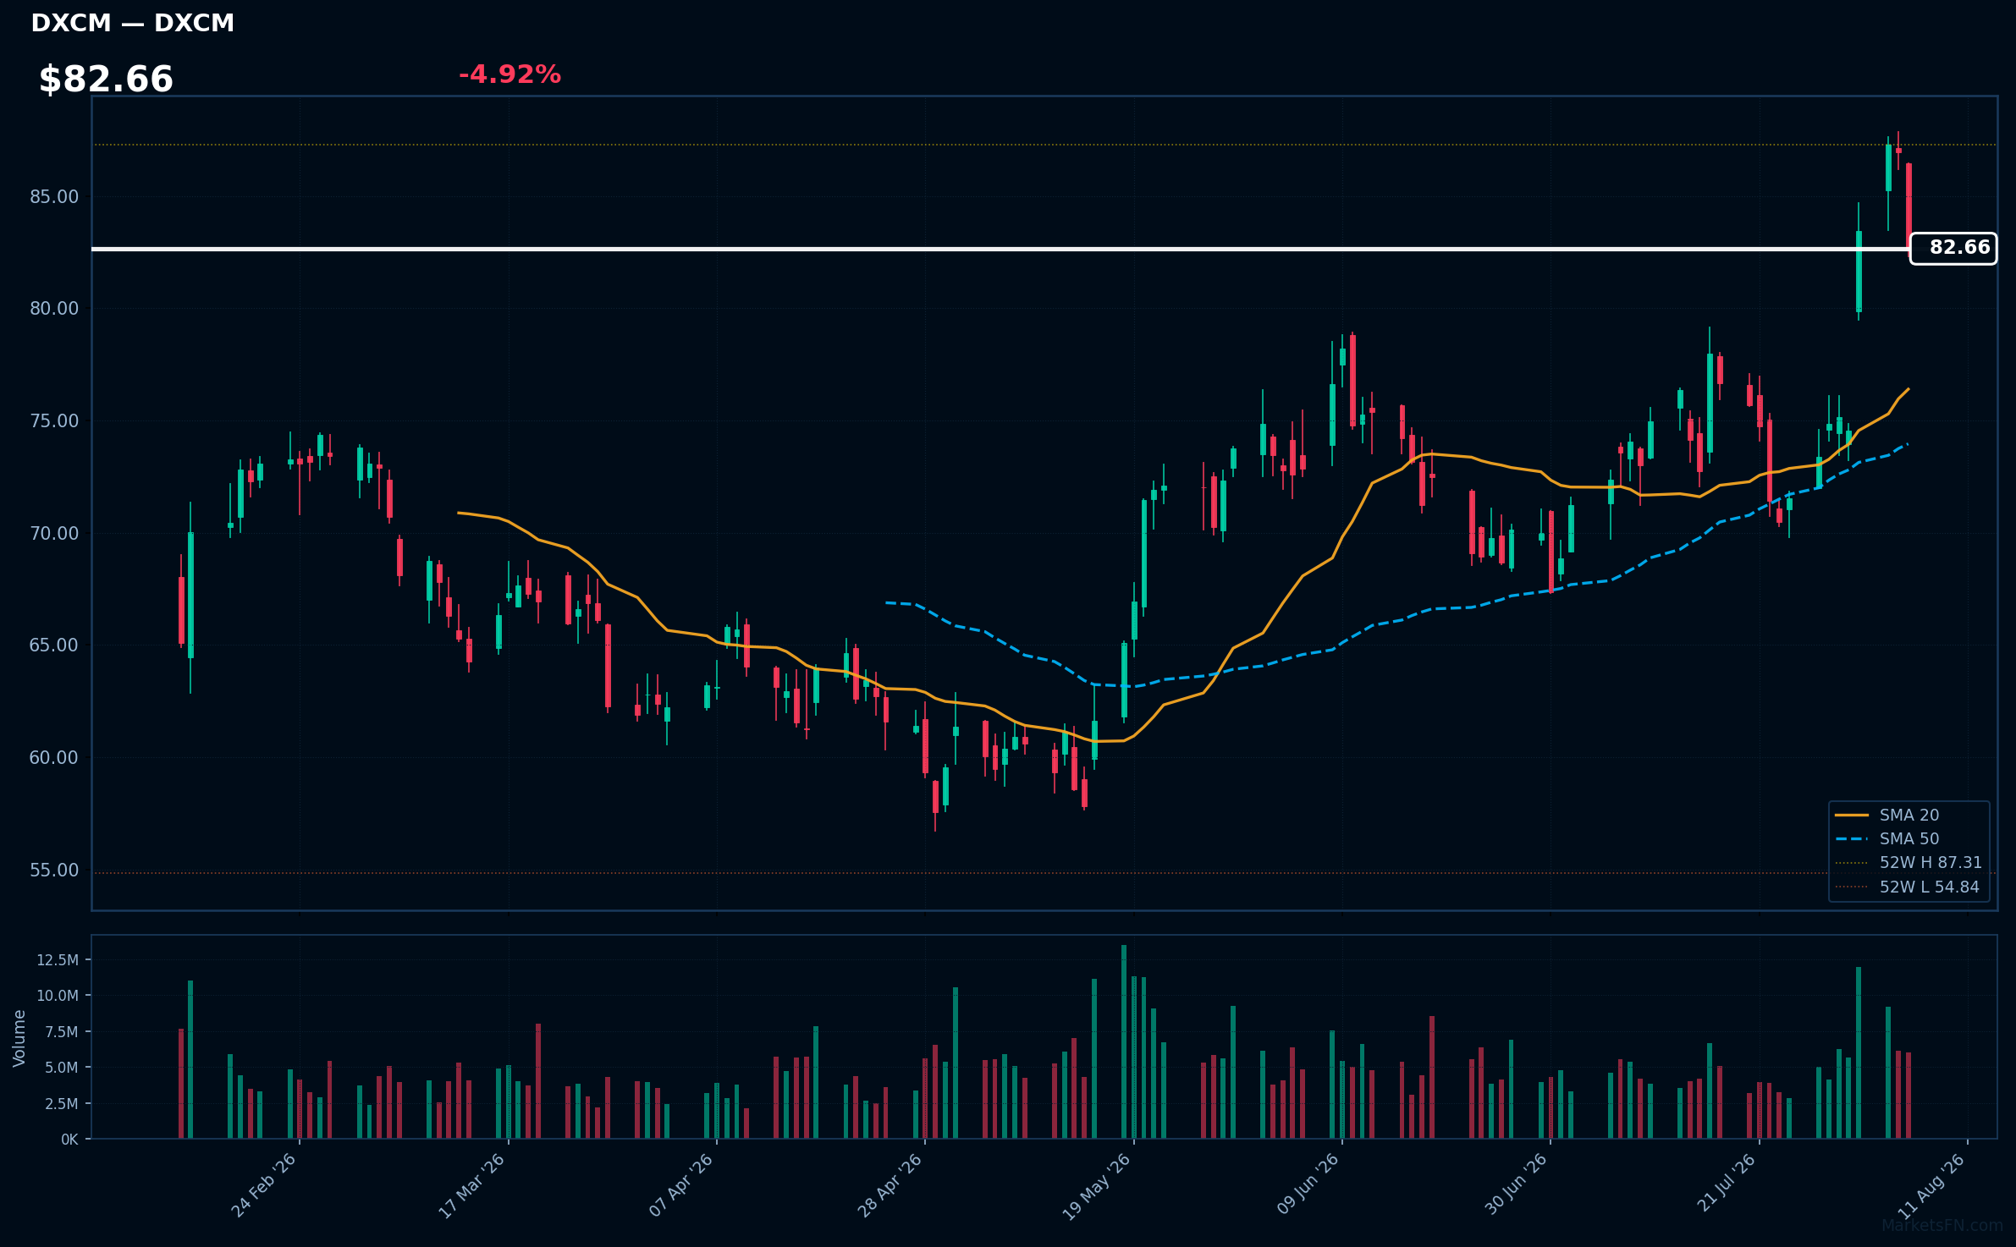Screen dimensions: 2016x1247
Task: Select 52W L 54.84 legend entry
Action: [1909, 887]
